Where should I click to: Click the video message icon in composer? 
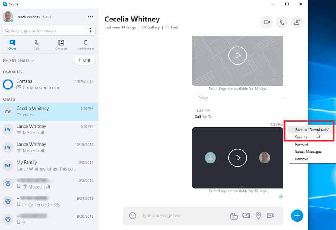[270, 216]
